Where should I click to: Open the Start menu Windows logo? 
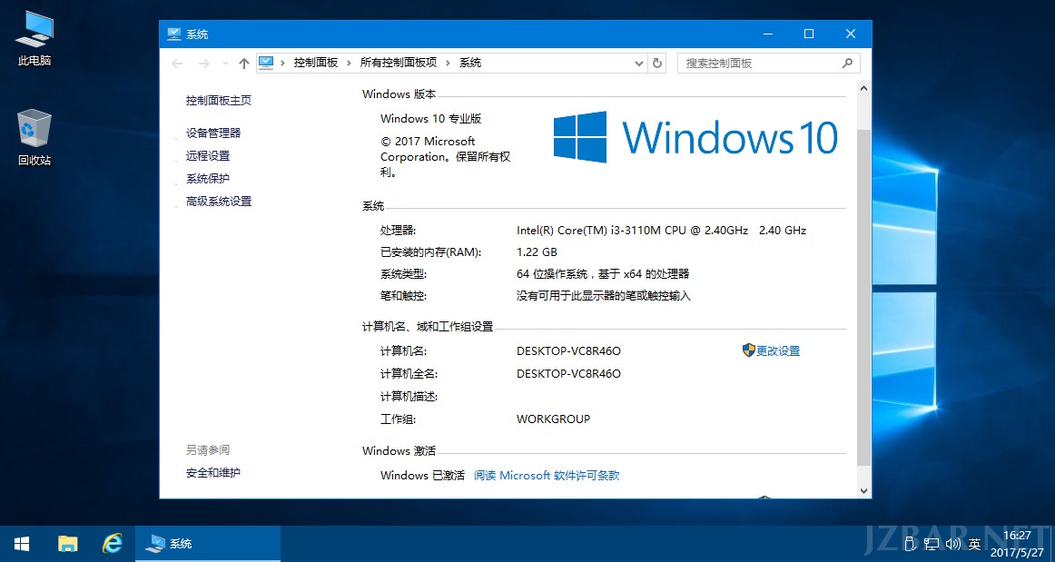[22, 544]
